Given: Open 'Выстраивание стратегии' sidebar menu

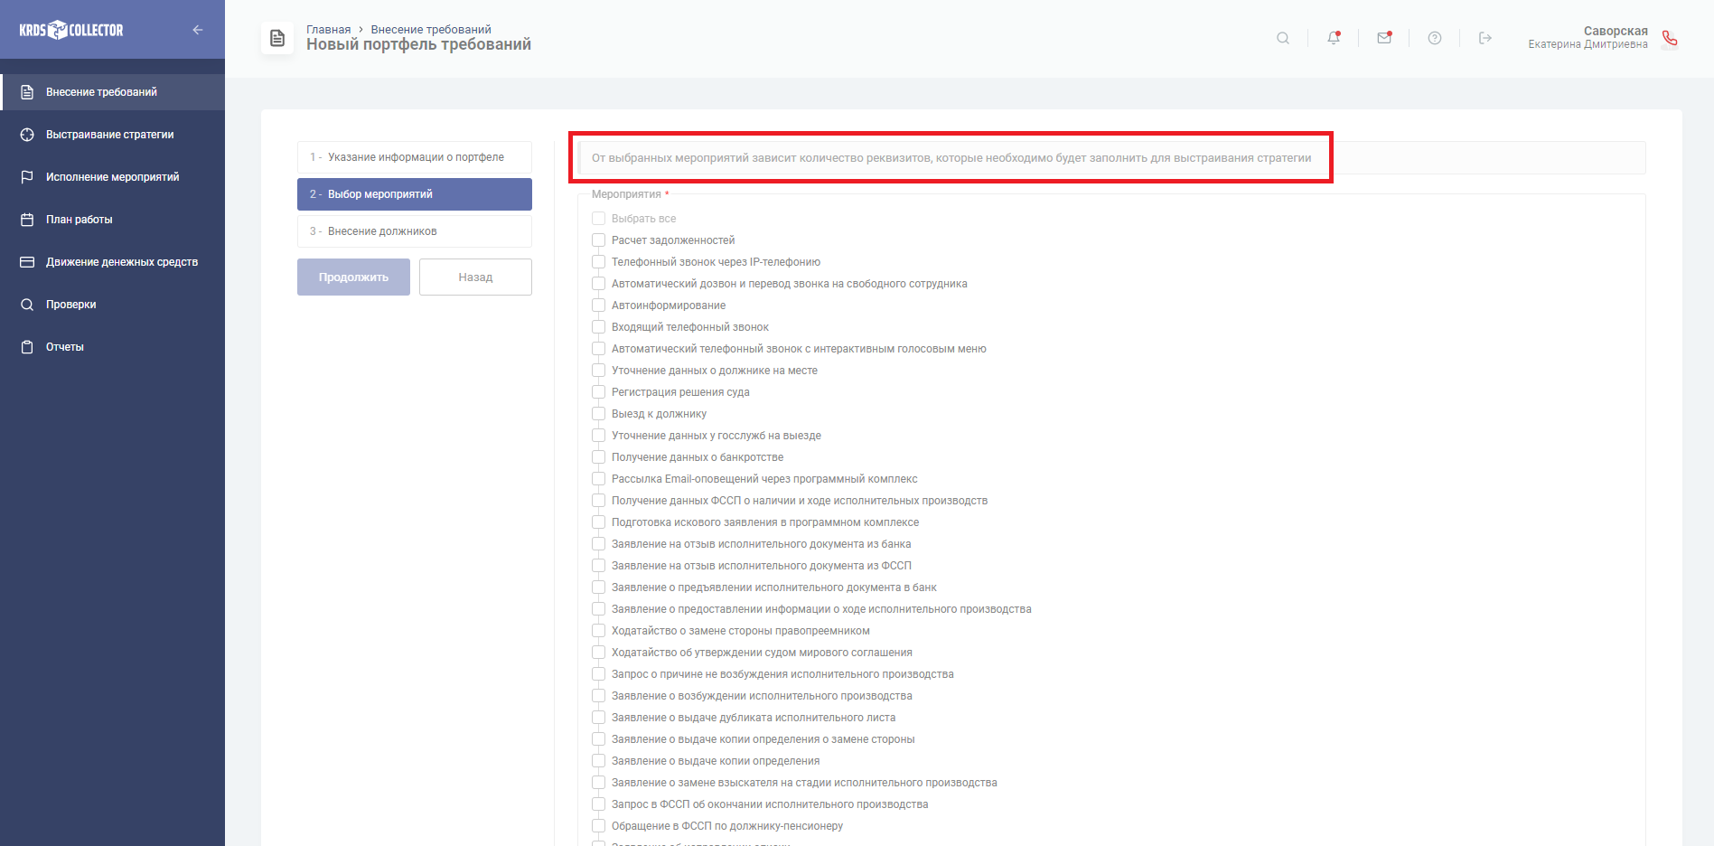Looking at the screenshot, I should click(x=109, y=135).
